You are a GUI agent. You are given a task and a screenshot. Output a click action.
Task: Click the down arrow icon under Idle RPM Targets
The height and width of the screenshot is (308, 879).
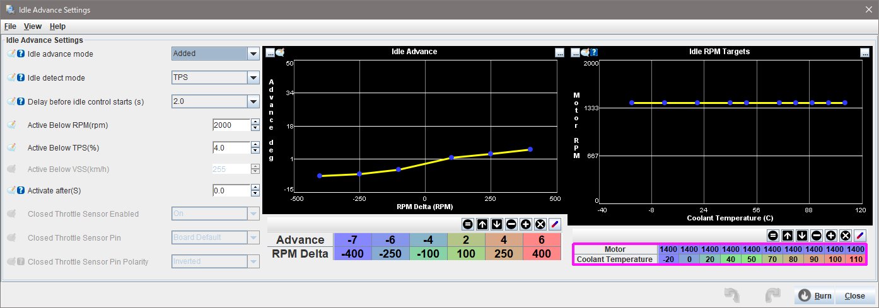(802, 235)
